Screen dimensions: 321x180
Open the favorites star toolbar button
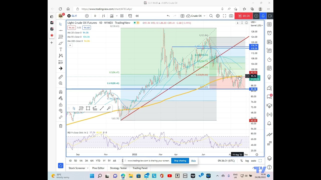pos(60,165)
